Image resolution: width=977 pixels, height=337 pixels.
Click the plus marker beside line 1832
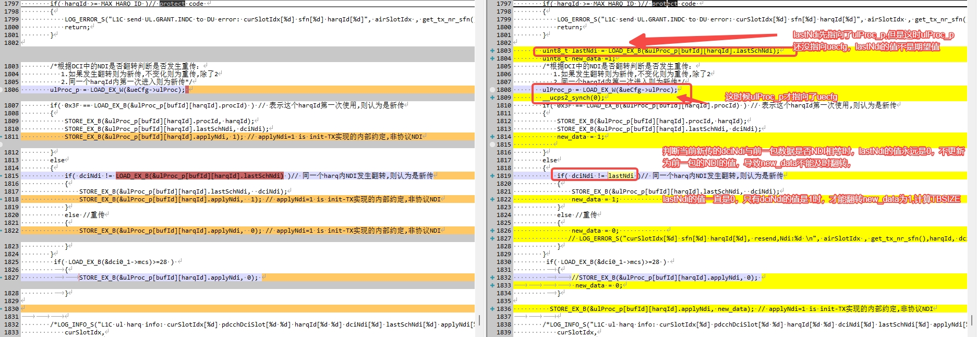click(x=492, y=278)
